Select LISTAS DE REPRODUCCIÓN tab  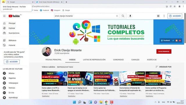pyautogui.click(x=94, y=60)
